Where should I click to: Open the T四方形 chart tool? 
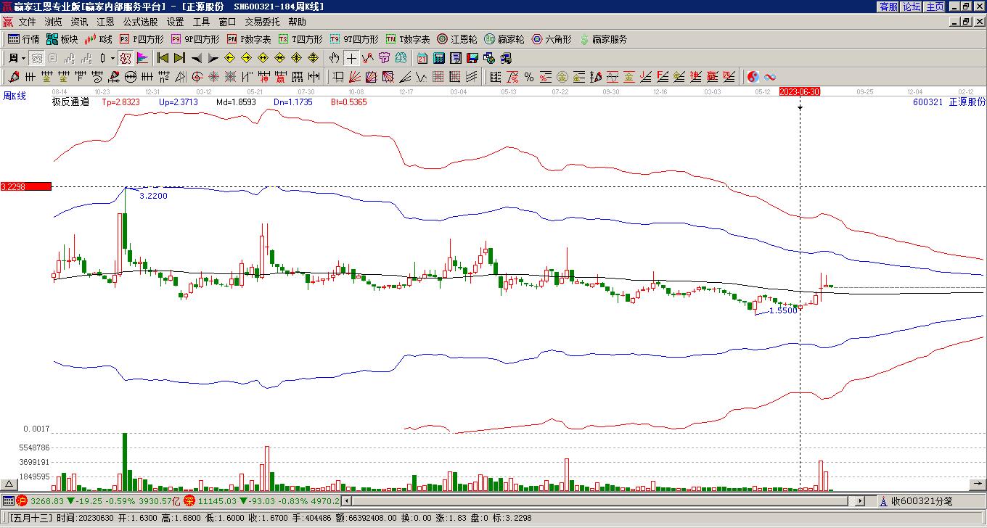(300, 39)
